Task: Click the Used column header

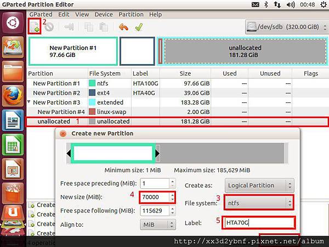Action: click(230, 73)
